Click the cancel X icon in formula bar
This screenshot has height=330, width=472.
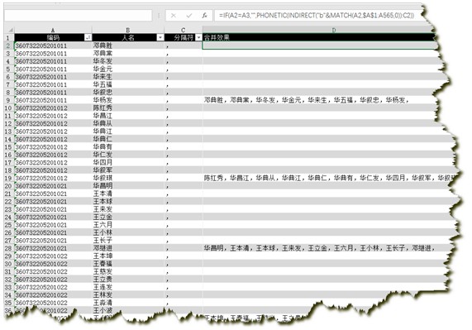click(x=174, y=16)
